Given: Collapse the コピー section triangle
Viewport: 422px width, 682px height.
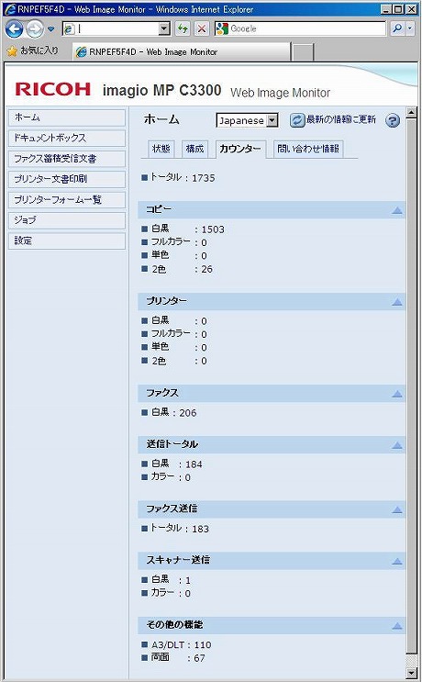Looking at the screenshot, I should (397, 210).
